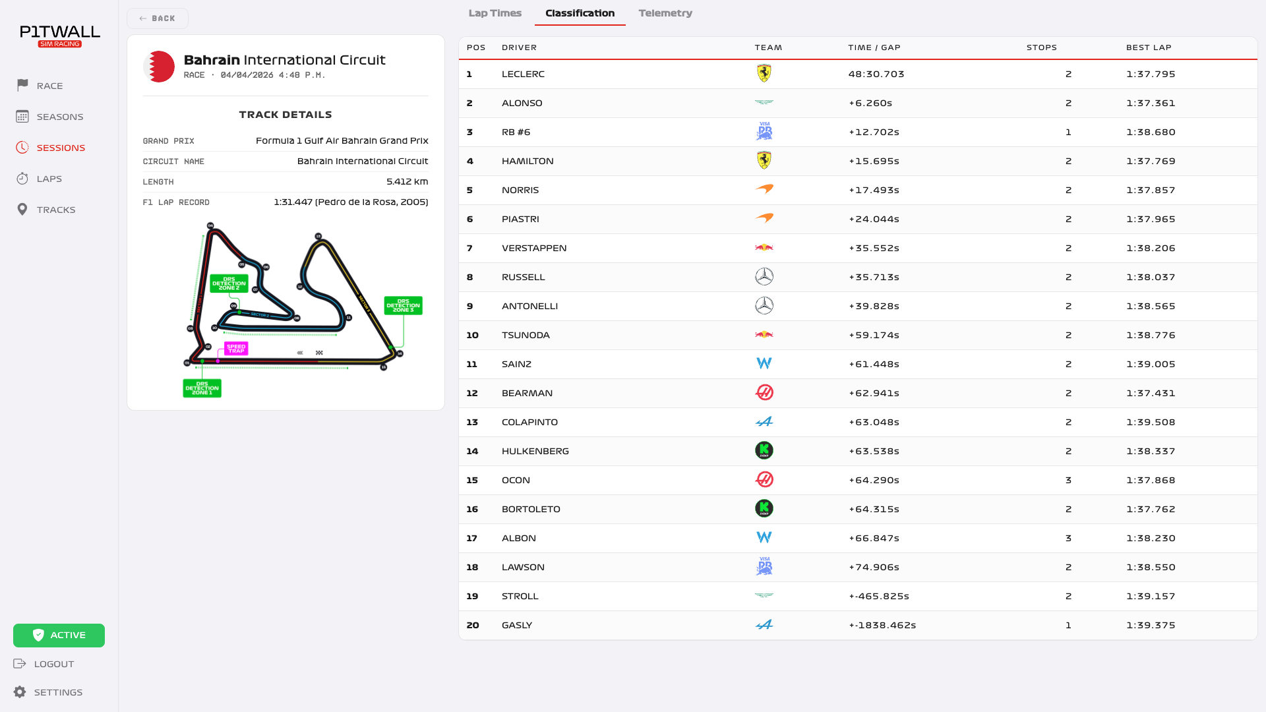Image resolution: width=1266 pixels, height=712 pixels.
Task: Click the Bahrain flag circle icon
Action: pyautogui.click(x=159, y=67)
